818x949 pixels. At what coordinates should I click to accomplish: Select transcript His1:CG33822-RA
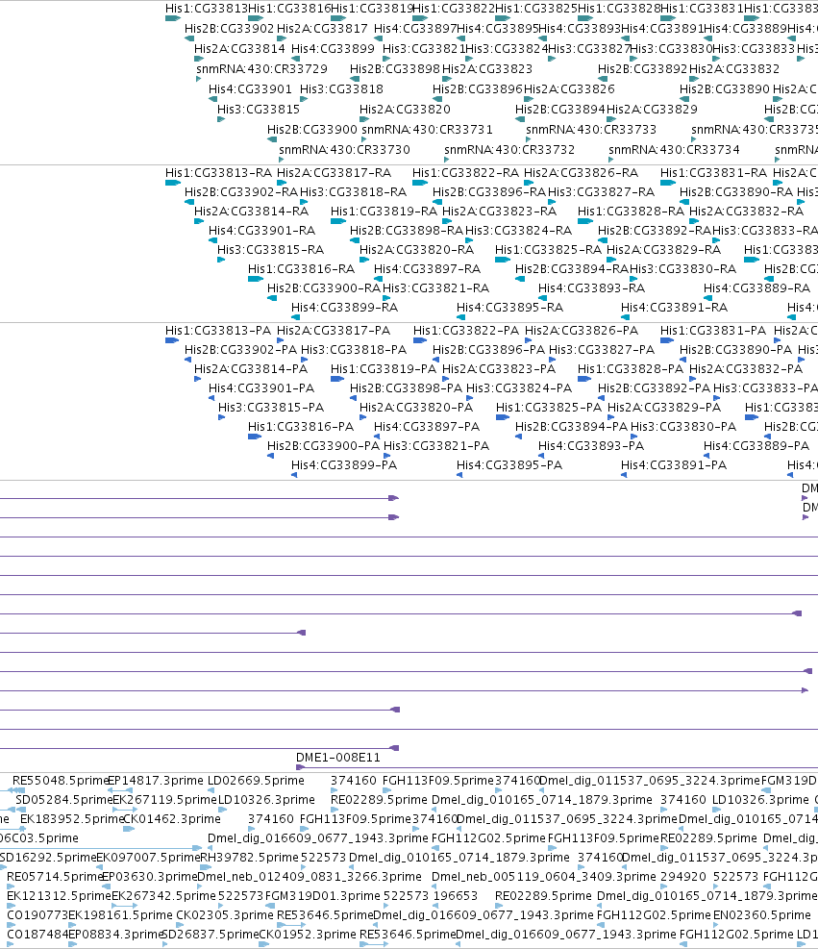[x=466, y=173]
